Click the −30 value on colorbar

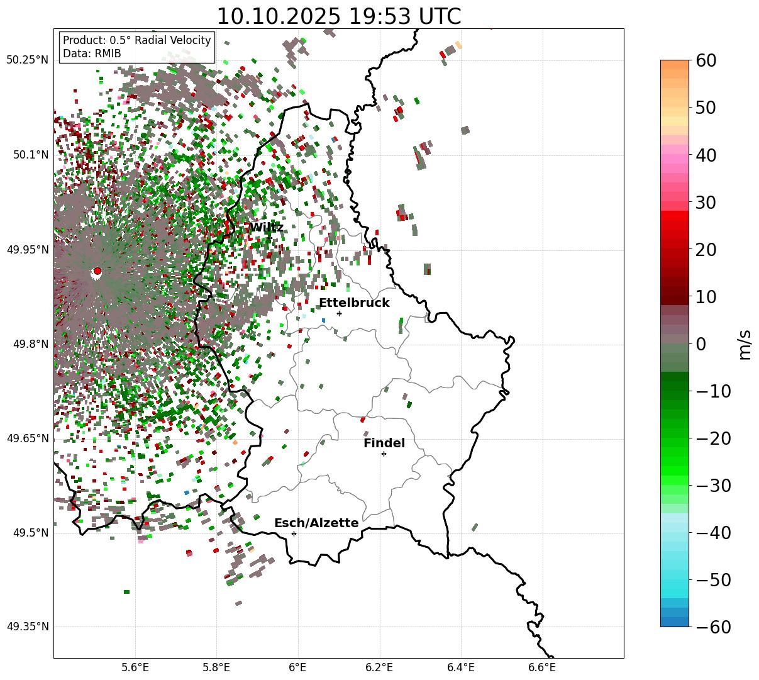713,485
